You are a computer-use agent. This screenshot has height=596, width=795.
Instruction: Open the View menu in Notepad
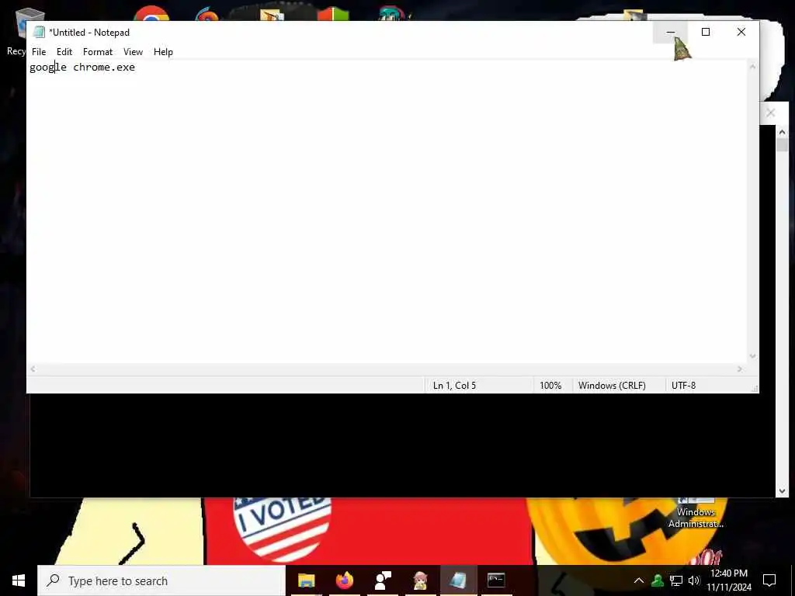[133, 52]
